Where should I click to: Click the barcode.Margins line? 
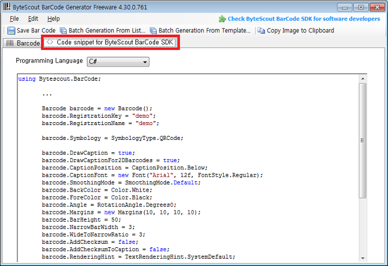coord(121,213)
